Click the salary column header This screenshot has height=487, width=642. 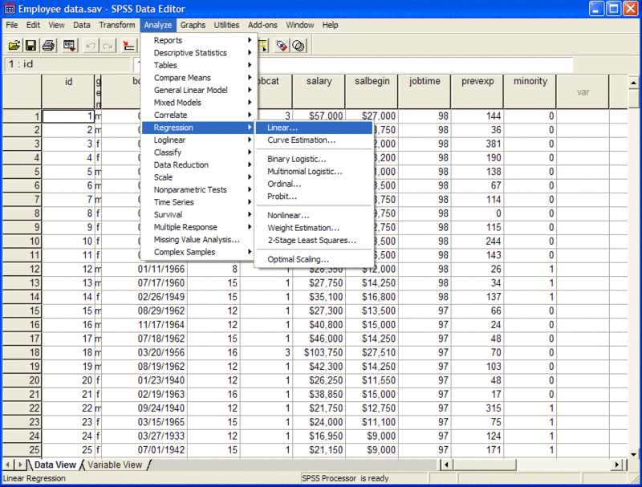pyautogui.click(x=319, y=82)
